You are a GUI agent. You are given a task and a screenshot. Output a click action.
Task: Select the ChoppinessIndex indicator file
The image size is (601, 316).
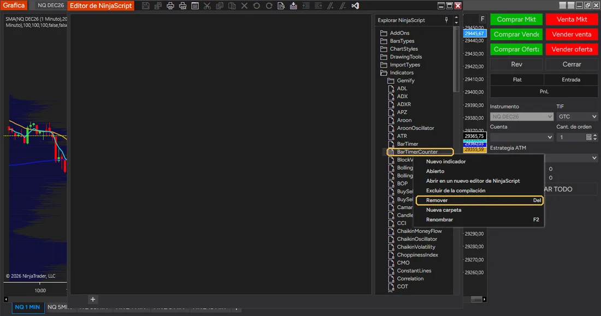pos(413,255)
